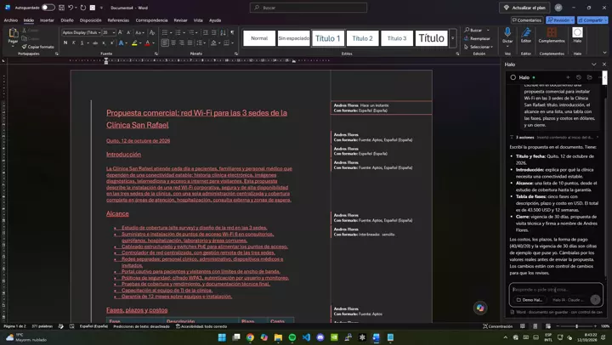Switch to the Diseño tab

[x=67, y=20]
